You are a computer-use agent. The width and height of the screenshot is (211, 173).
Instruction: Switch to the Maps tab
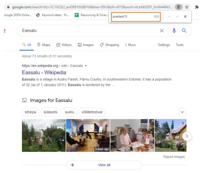(44, 45)
